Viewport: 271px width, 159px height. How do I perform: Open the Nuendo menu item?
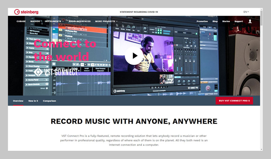pyautogui.click(x=35, y=21)
